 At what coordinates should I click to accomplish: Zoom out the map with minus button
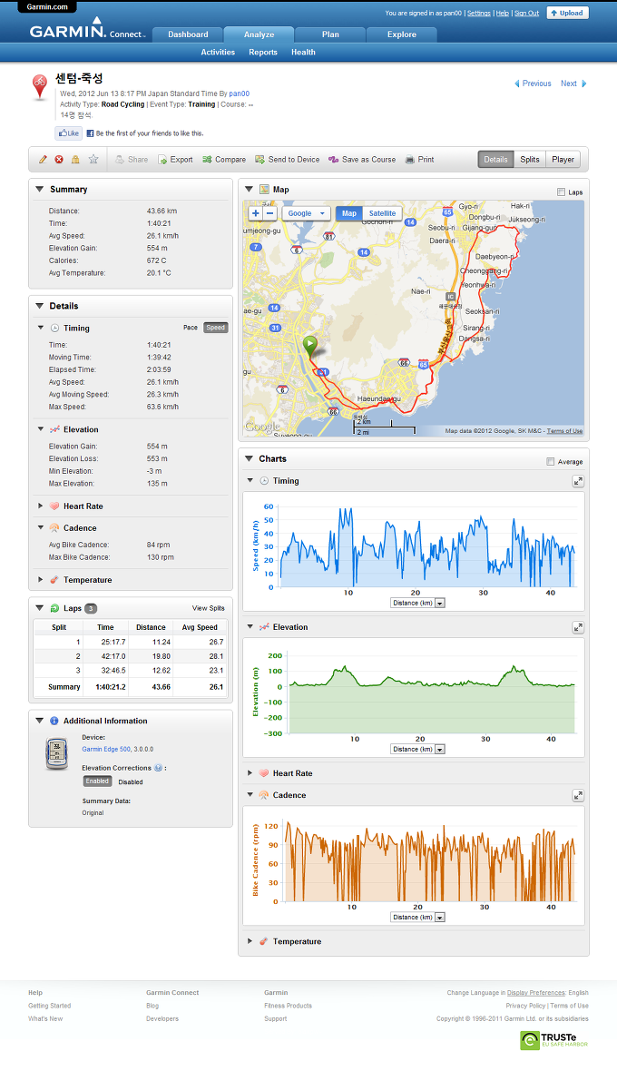pos(269,213)
